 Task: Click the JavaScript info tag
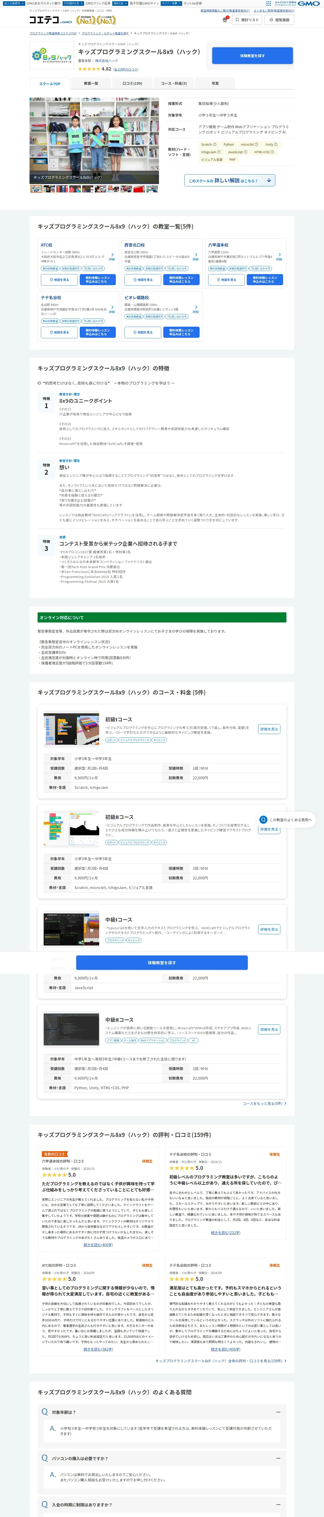coord(237,152)
